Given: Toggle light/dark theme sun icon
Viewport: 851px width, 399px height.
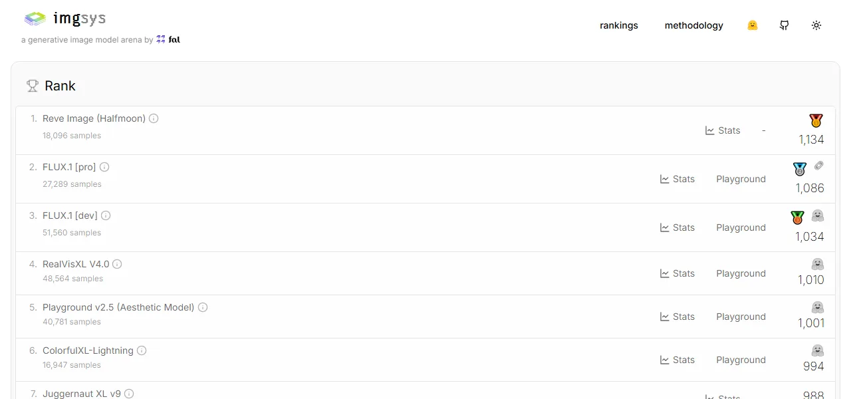Looking at the screenshot, I should coord(816,25).
